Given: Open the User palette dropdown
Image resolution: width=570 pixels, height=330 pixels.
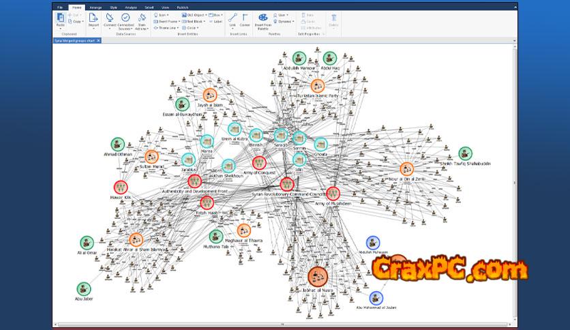Looking at the screenshot, I should click(281, 15).
